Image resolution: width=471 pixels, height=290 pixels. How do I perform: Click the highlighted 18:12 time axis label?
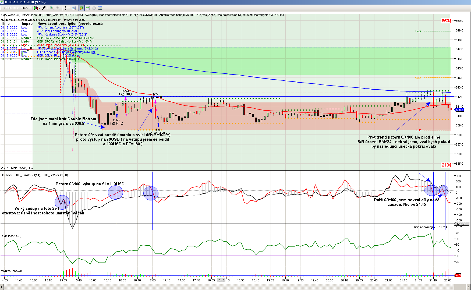tap(221, 280)
